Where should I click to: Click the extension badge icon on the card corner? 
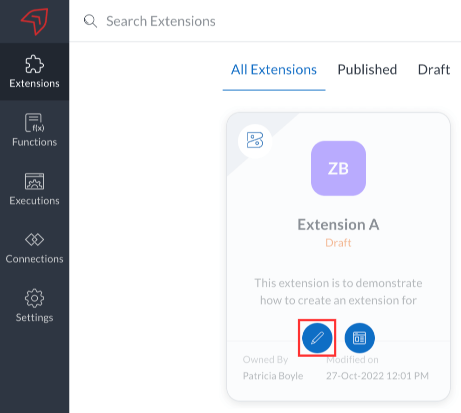click(255, 141)
